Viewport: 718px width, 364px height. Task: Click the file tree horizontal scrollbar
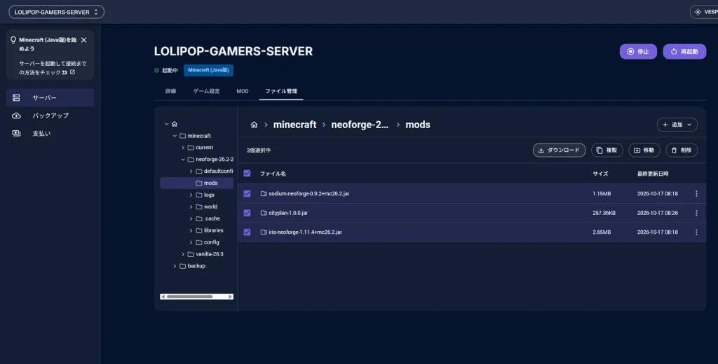coord(189,297)
